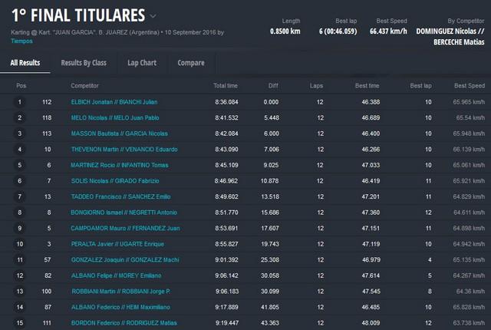
Task: Click the position 10 badge
Action: tap(20, 244)
